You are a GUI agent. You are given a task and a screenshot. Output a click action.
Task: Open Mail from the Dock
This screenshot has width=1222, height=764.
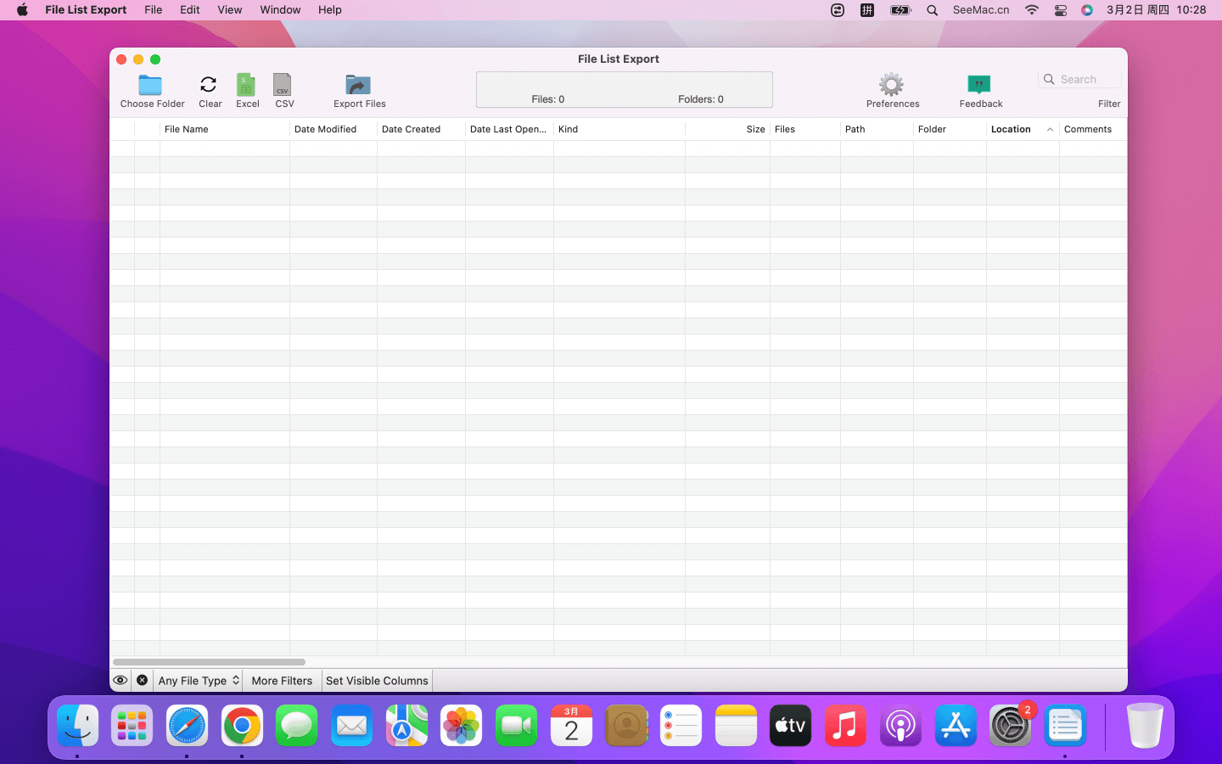coord(351,726)
